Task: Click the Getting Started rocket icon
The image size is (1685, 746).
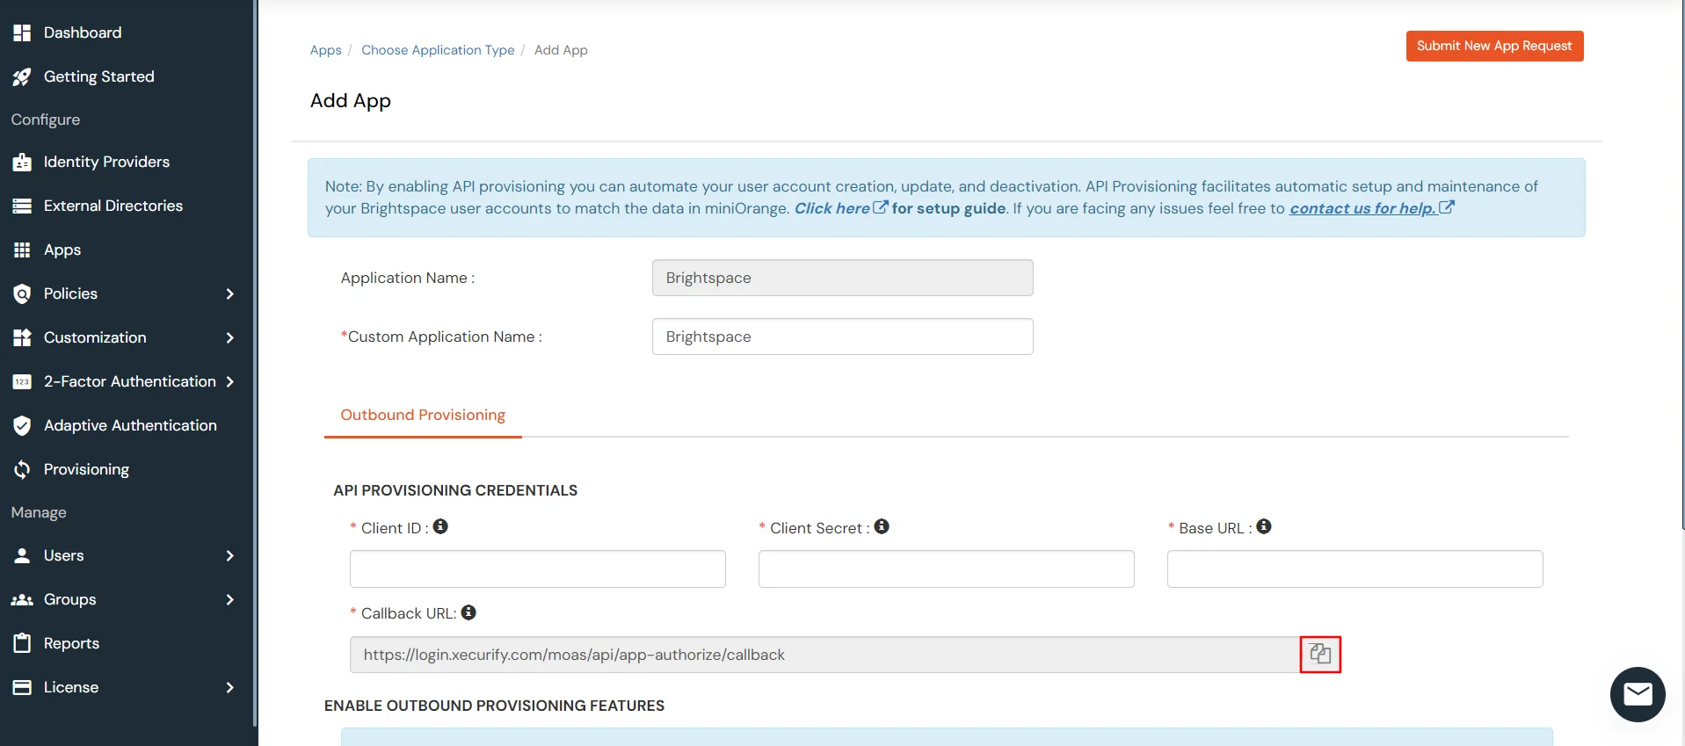Action: click(x=22, y=76)
